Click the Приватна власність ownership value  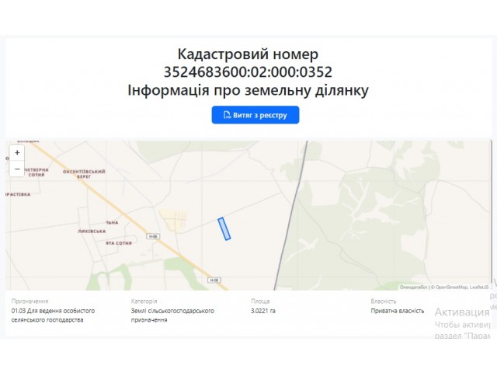pyautogui.click(x=397, y=311)
